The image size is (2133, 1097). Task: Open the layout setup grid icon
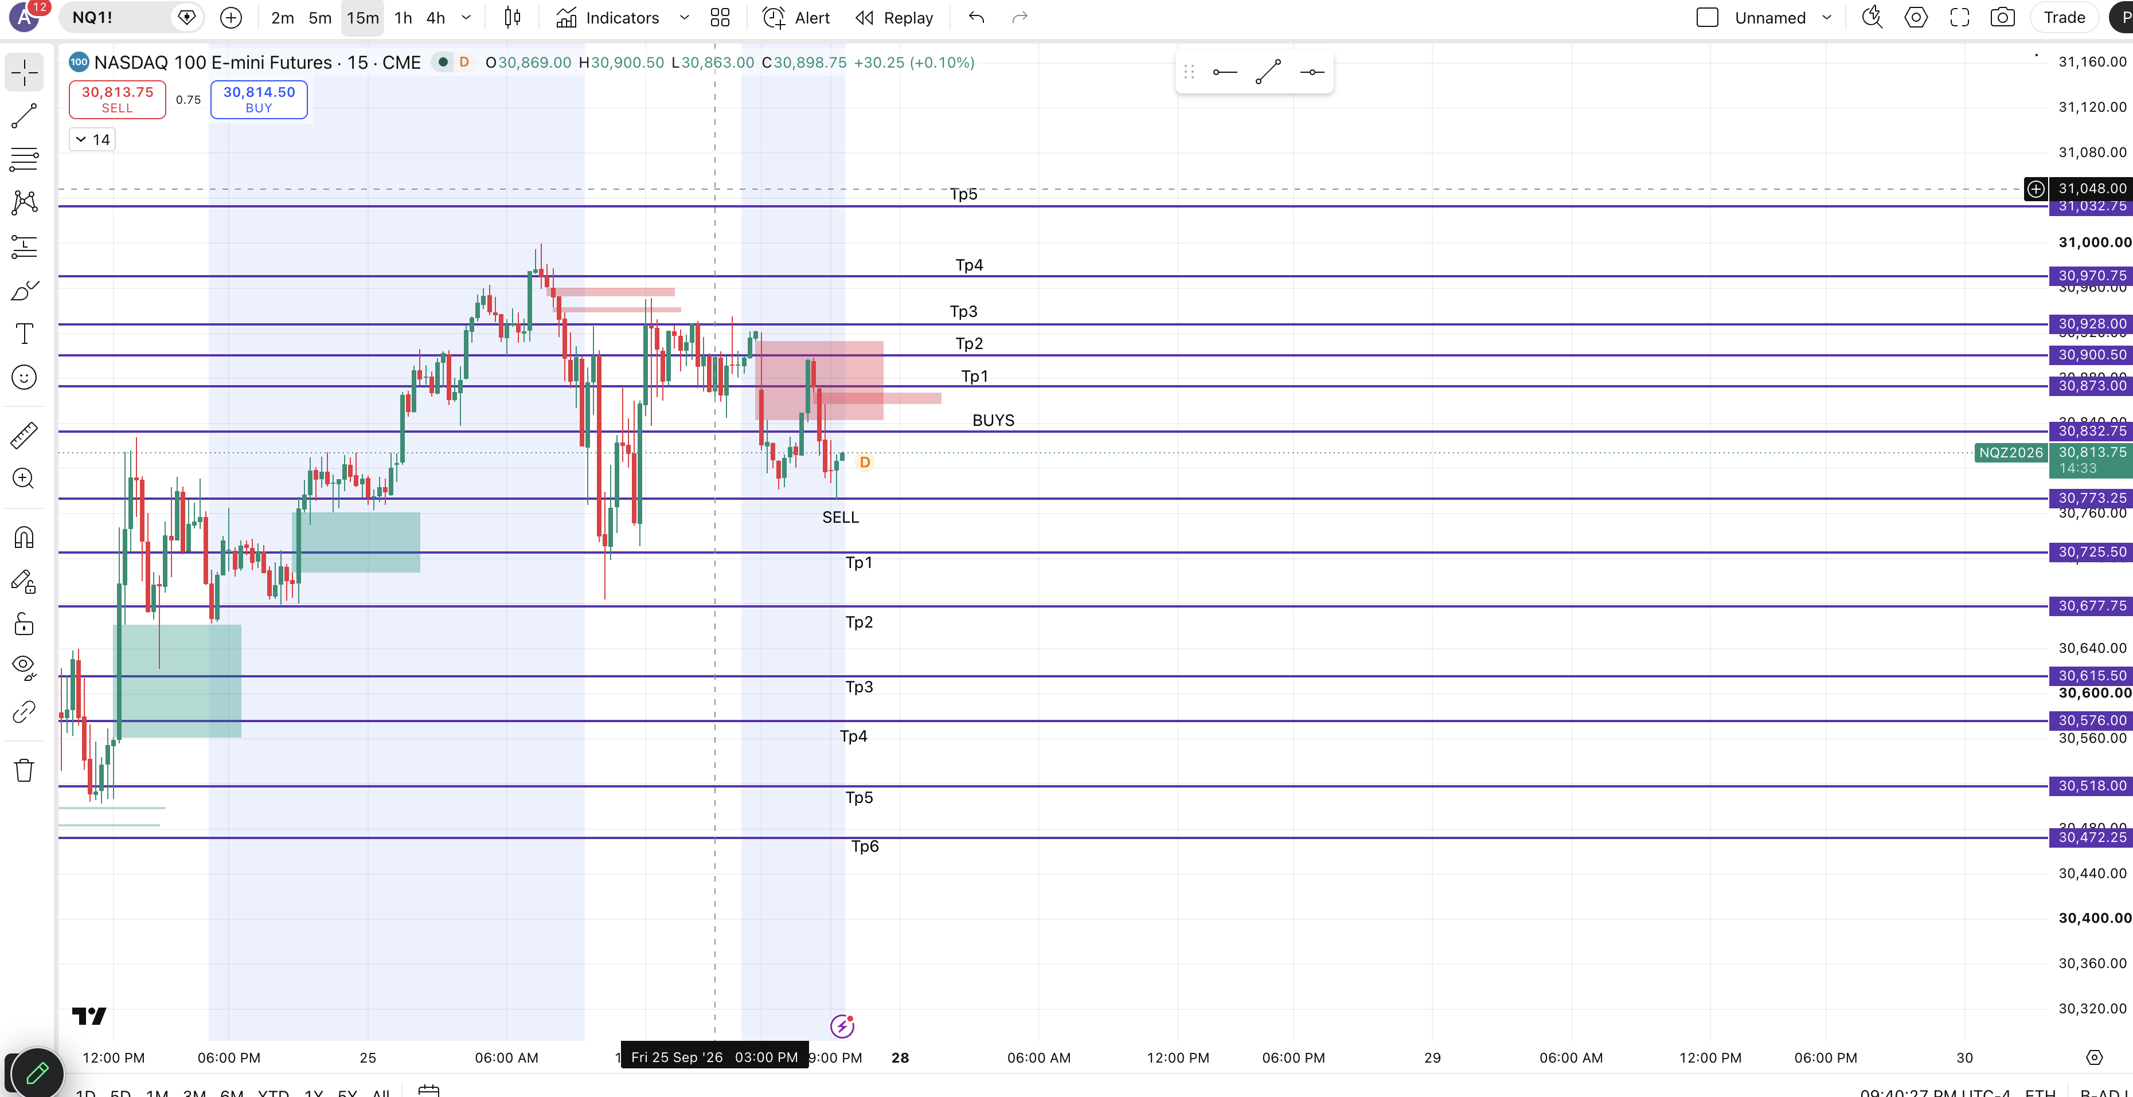tap(720, 17)
